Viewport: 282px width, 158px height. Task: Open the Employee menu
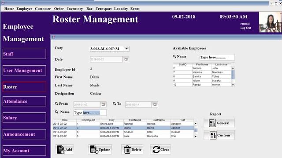click(x=24, y=9)
